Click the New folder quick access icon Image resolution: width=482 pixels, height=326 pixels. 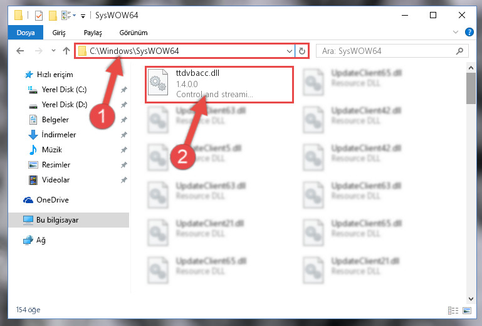(53, 16)
